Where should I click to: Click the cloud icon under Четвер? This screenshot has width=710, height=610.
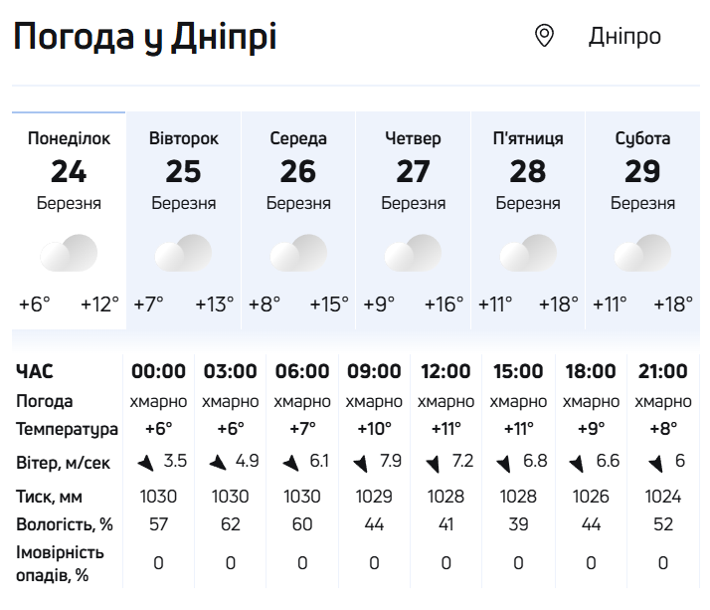point(413,254)
